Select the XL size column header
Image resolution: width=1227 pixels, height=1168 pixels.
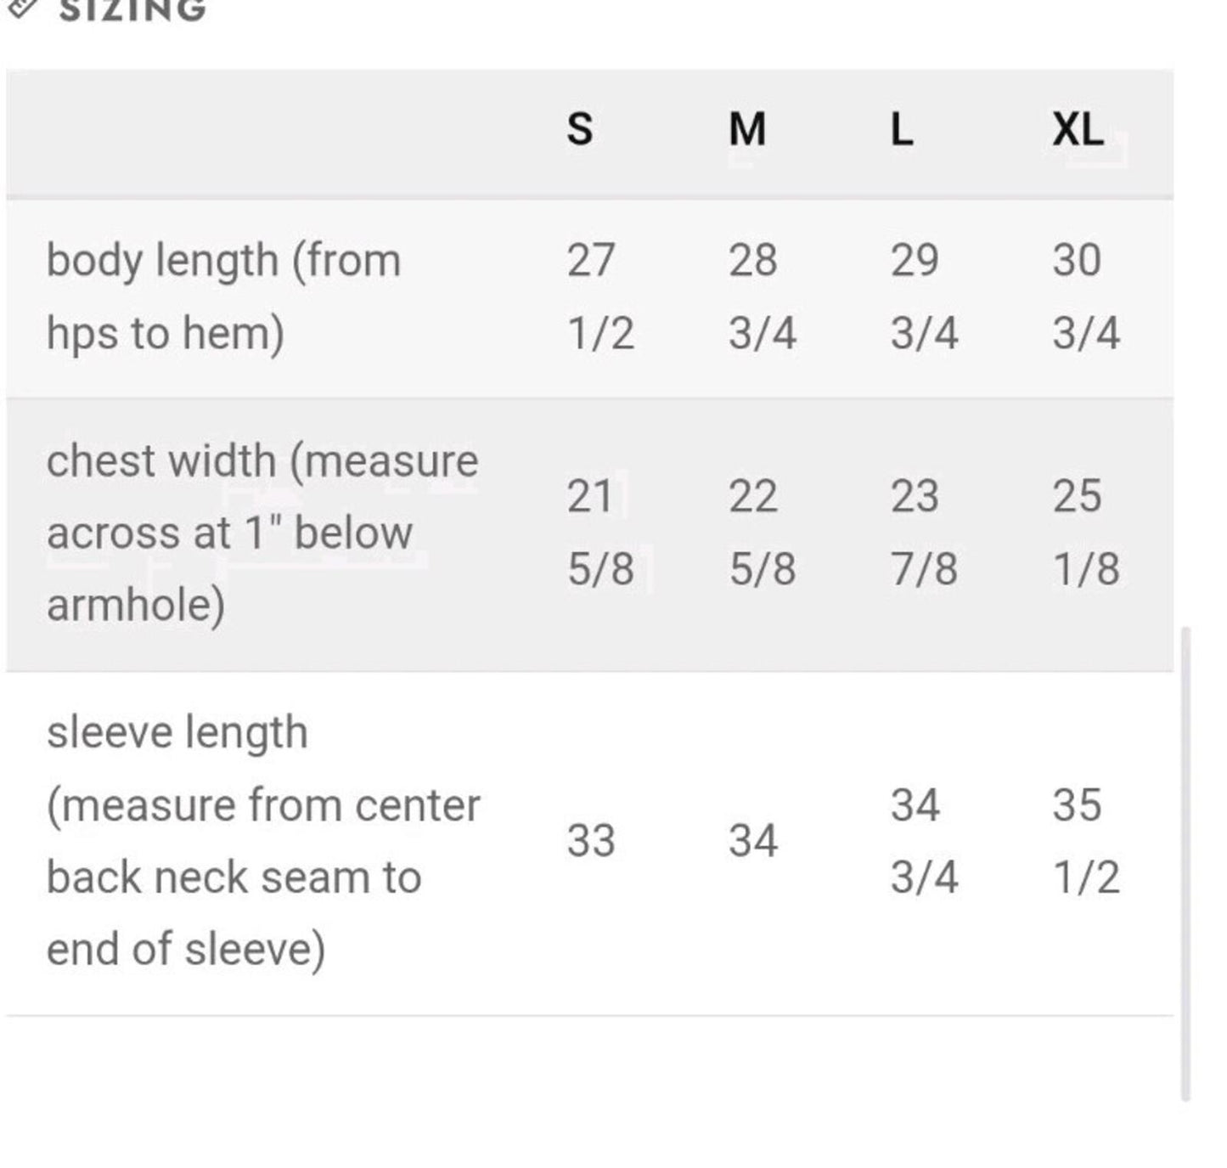pos(1078,130)
